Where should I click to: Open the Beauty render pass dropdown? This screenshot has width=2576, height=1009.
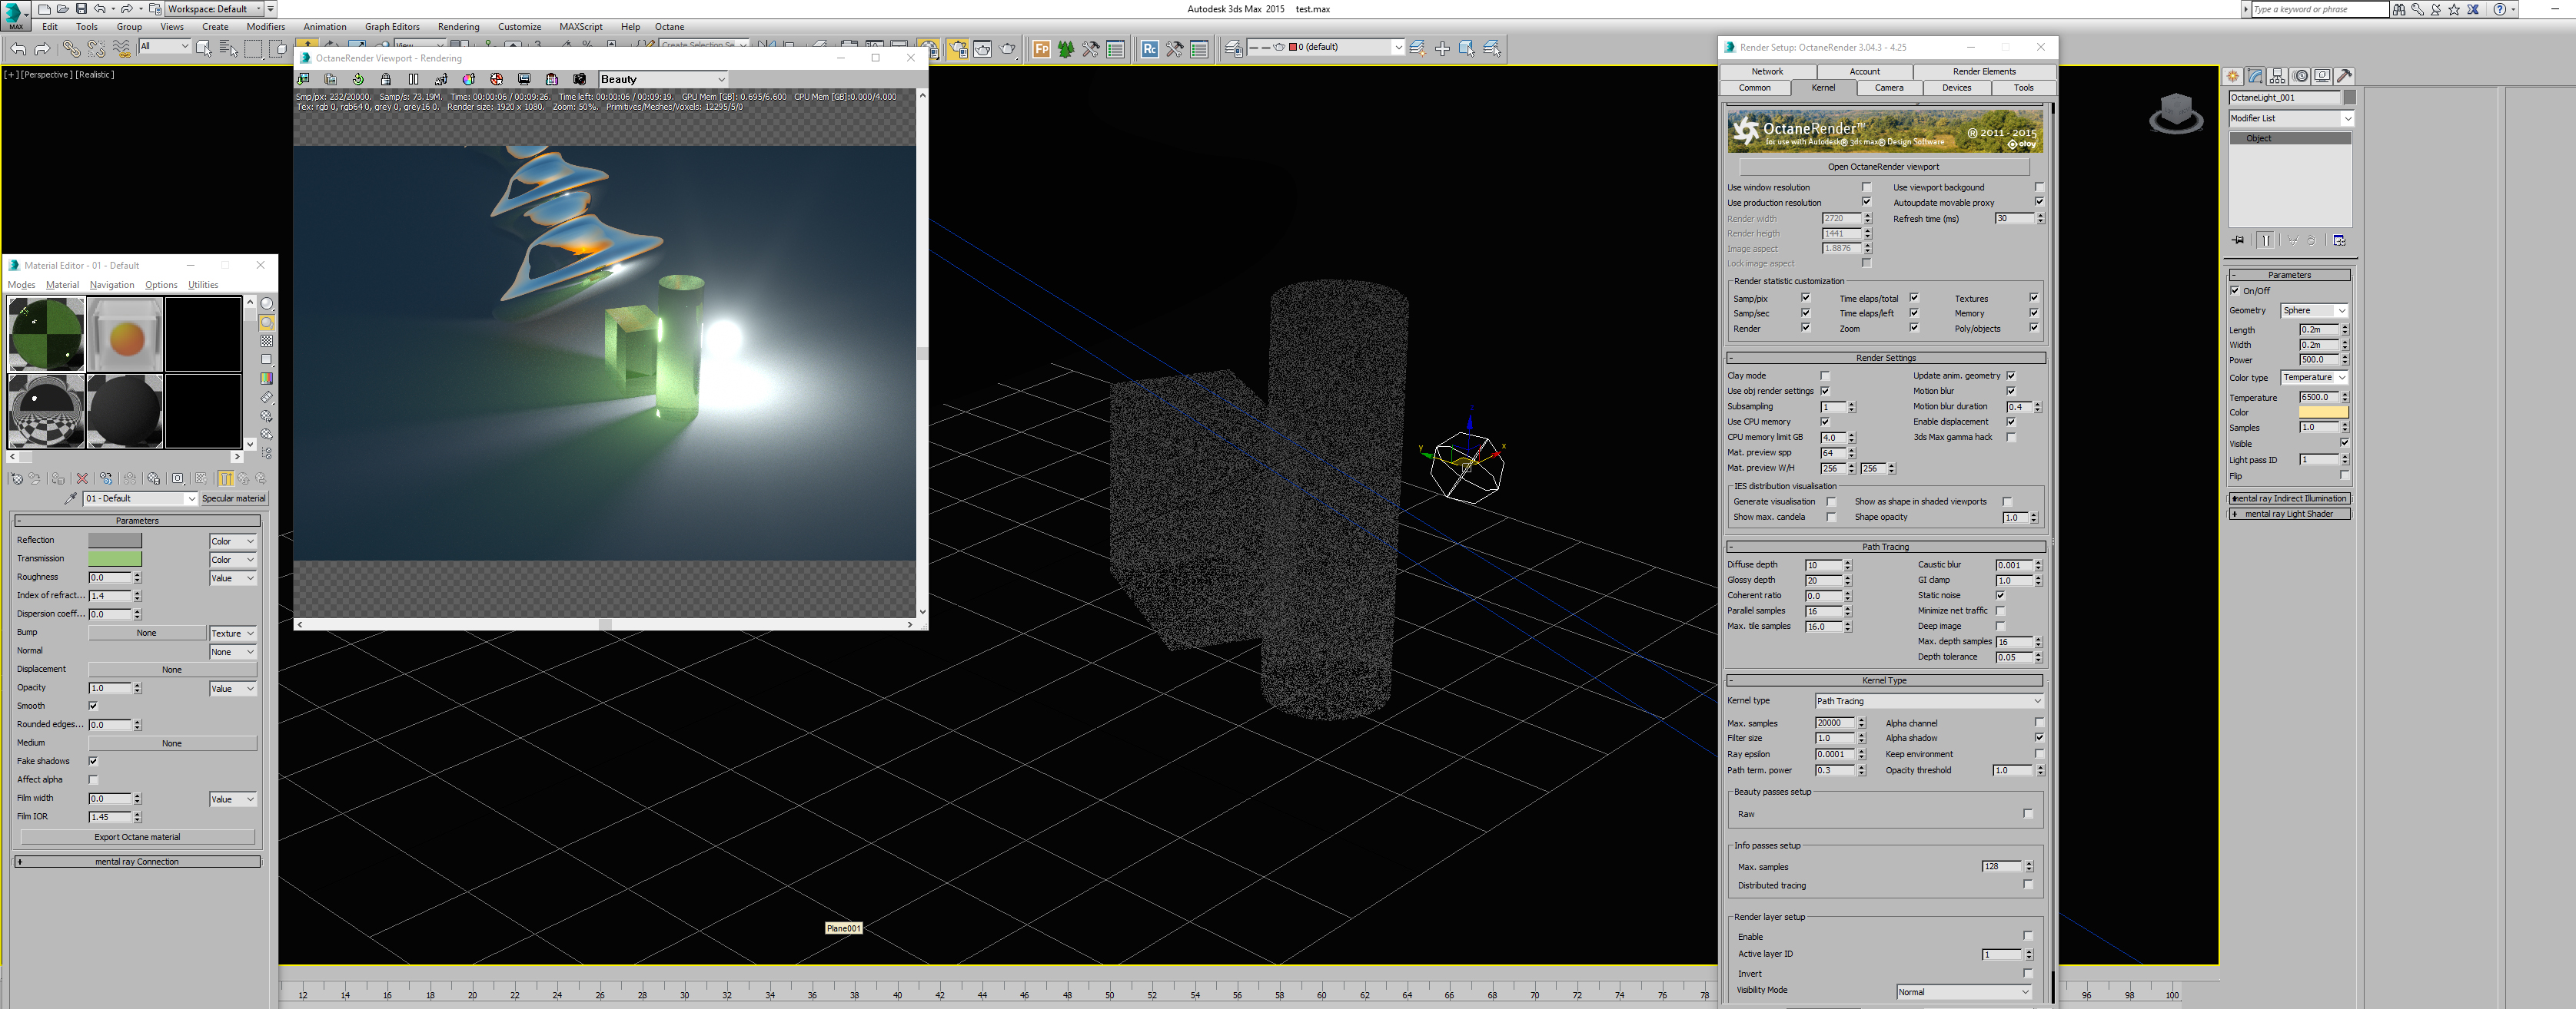pos(662,79)
